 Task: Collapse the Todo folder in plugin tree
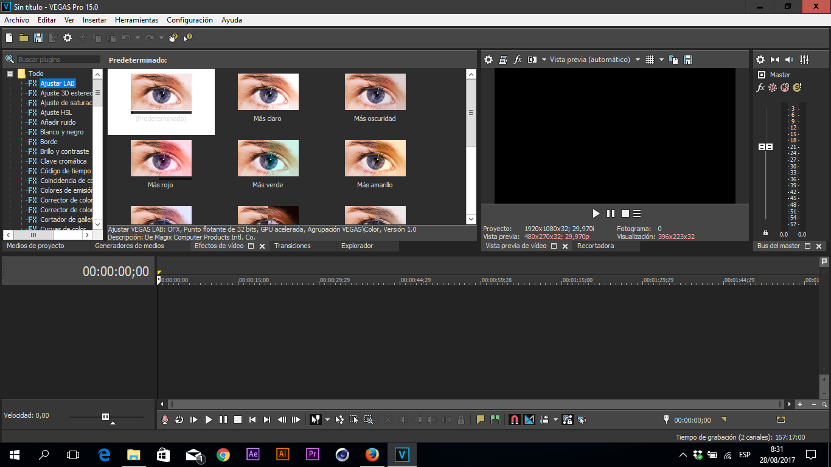click(10, 74)
